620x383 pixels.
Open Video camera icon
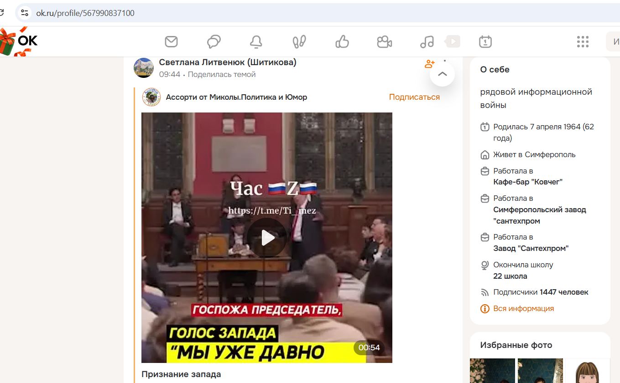click(385, 42)
